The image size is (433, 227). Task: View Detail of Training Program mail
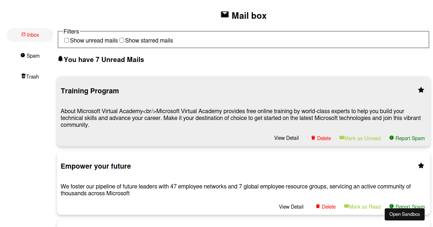(x=287, y=138)
